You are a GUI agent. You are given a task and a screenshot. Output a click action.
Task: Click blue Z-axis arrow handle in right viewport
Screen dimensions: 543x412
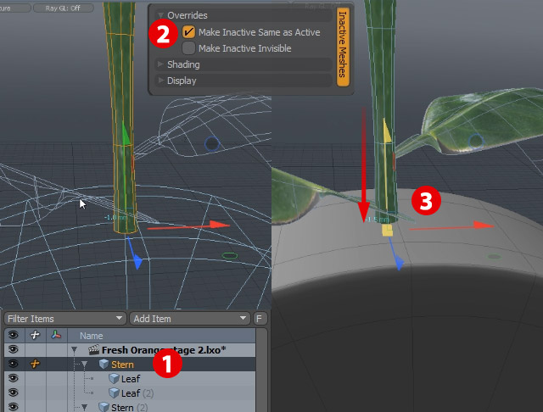(x=400, y=263)
